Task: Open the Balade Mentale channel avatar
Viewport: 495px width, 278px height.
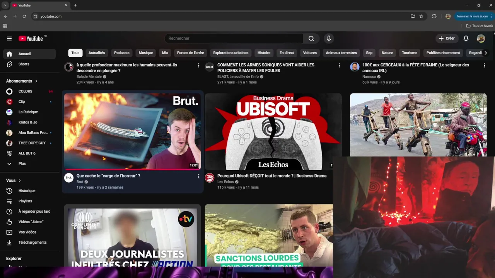Action: coord(69,67)
